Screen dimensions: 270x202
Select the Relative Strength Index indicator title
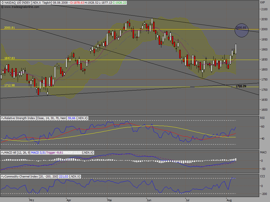coord(36,118)
